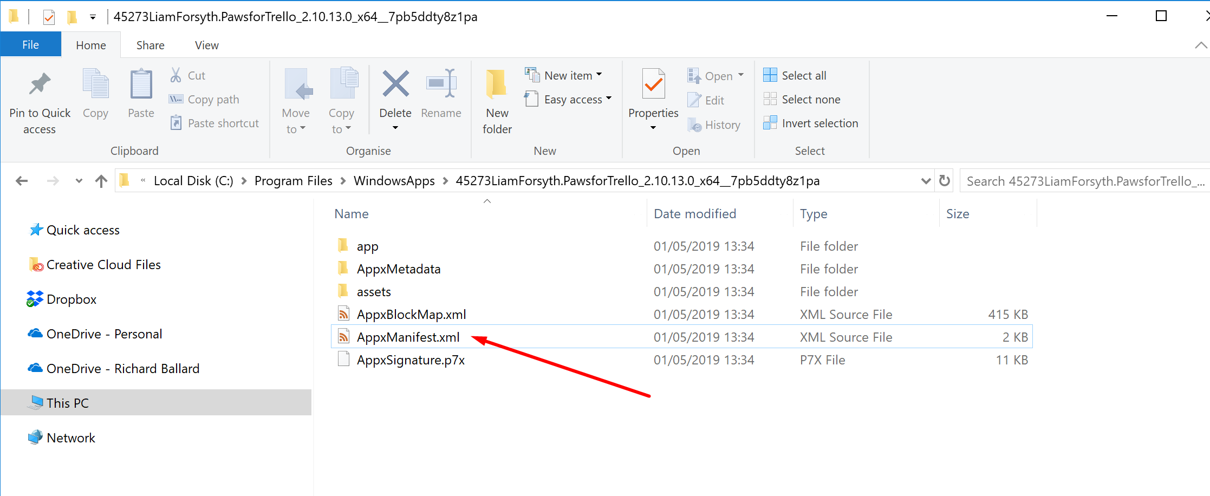
Task: Click the Up one level arrow
Action: pos(101,181)
